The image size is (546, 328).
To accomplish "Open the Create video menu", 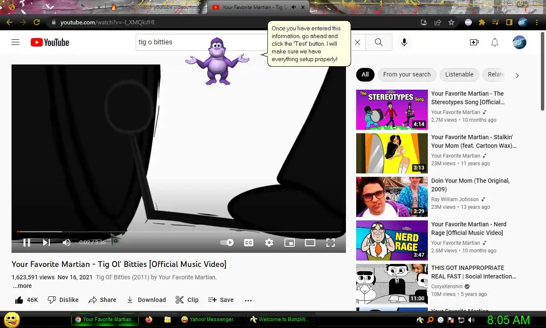I will tap(474, 42).
